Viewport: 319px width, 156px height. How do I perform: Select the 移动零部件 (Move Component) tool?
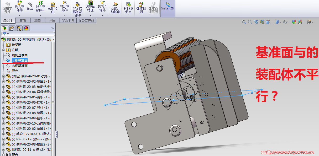click(65, 6)
